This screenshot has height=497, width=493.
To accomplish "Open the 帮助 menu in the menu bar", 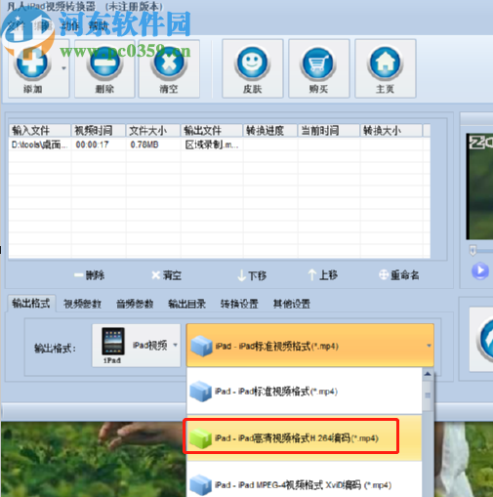I will (98, 25).
